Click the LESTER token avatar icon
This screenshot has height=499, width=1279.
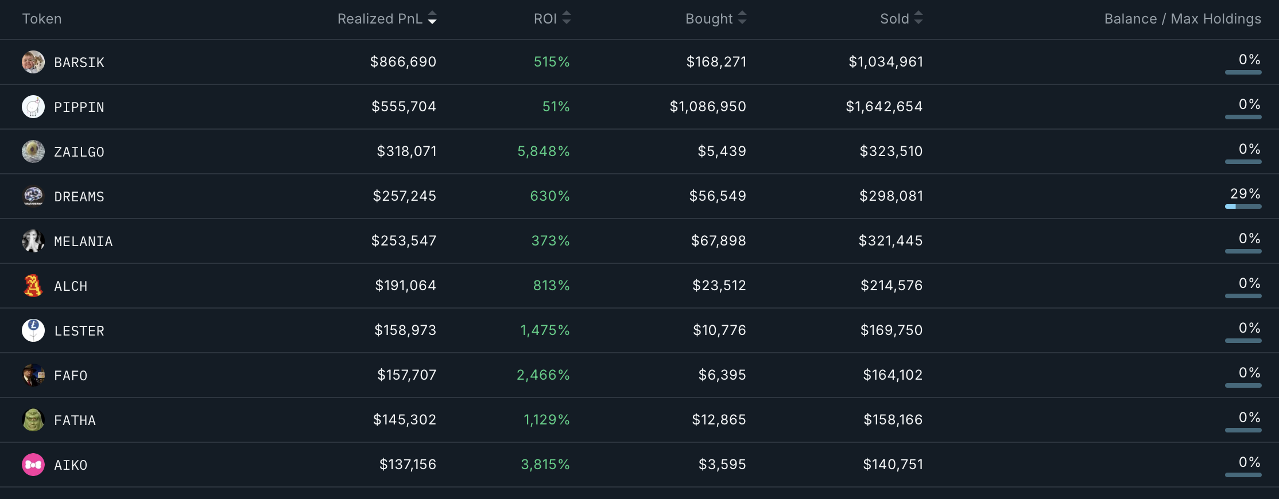point(33,330)
